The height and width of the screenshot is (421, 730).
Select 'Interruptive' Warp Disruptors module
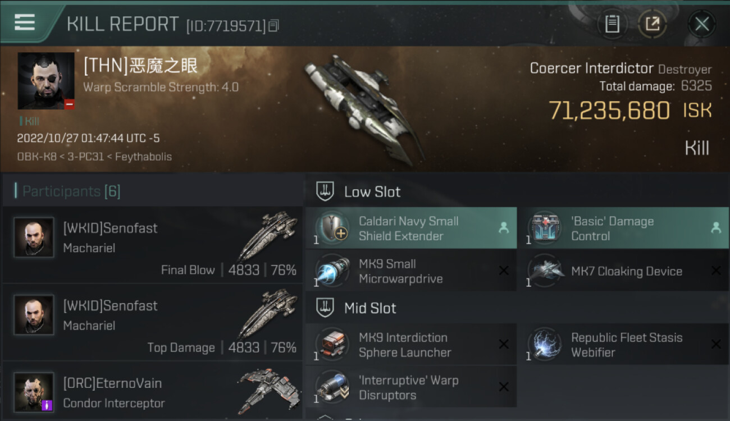411,387
